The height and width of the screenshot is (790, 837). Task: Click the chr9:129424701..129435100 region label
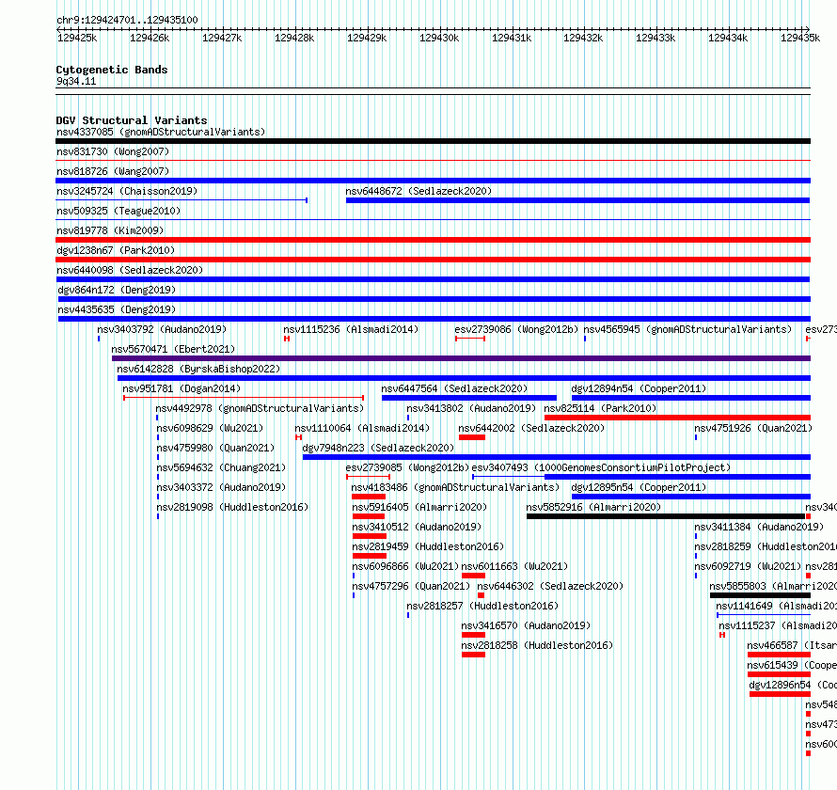(127, 21)
